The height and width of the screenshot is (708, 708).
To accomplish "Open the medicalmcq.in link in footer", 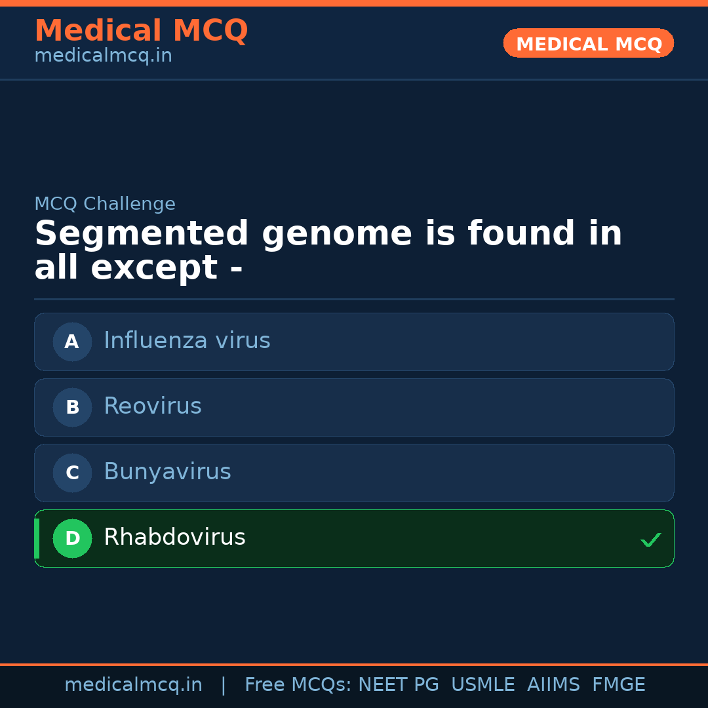I will [x=133, y=685].
